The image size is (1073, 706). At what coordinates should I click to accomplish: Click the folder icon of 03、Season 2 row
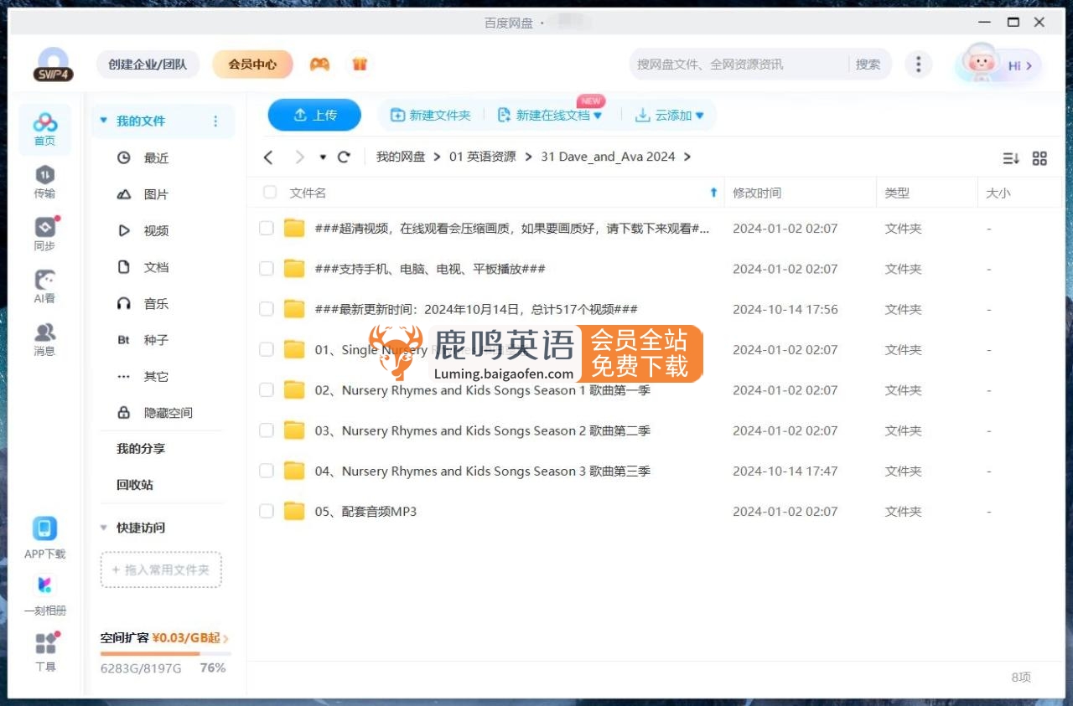294,430
